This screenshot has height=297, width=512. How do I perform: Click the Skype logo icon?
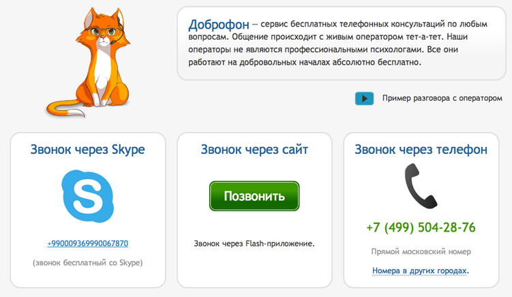pos(88,193)
